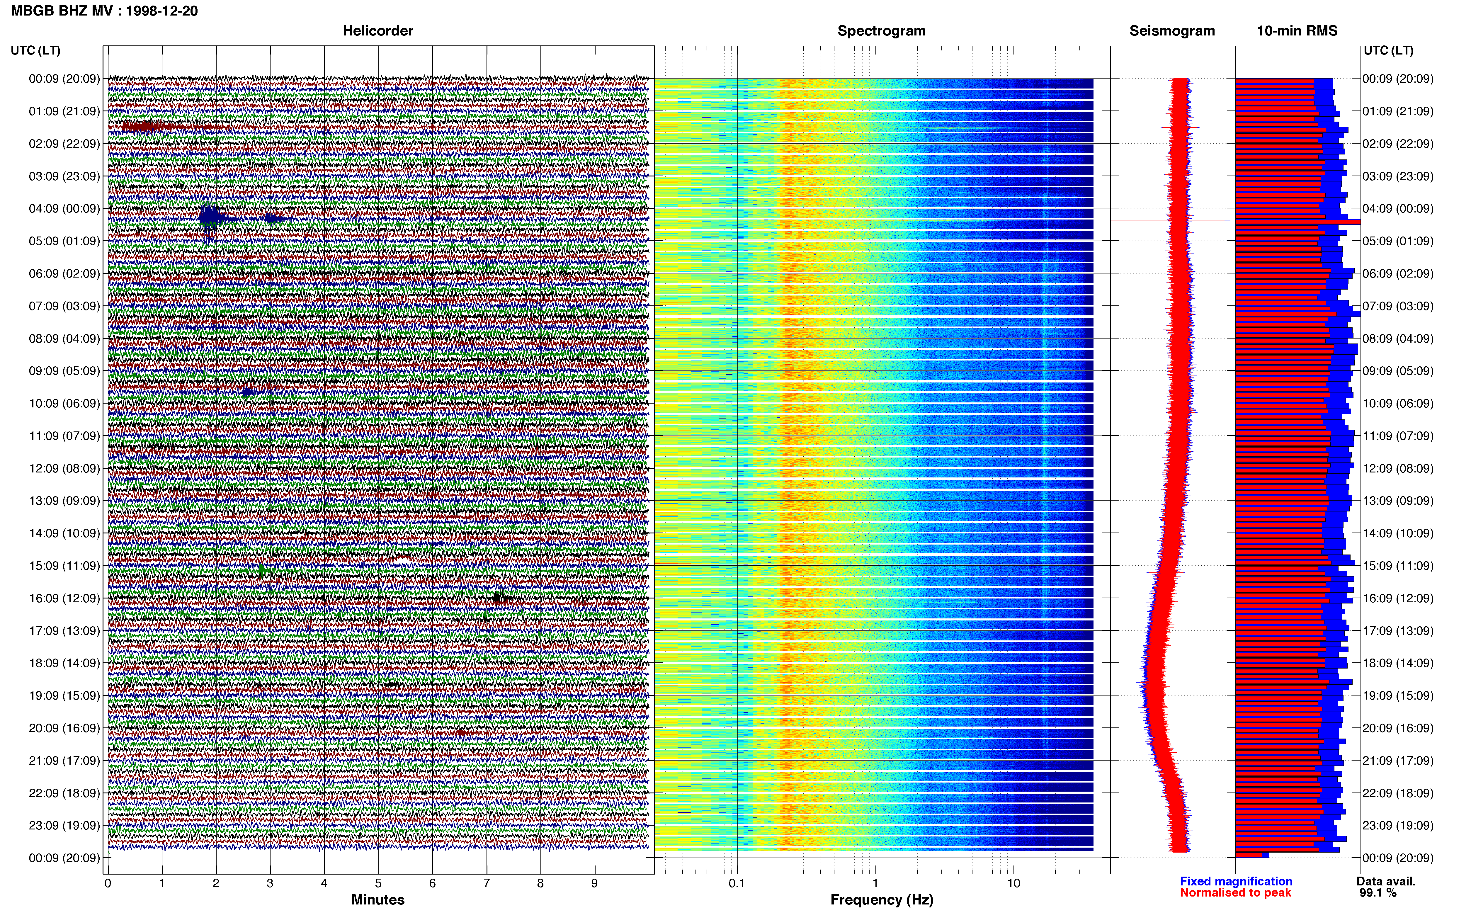
Task: Click the '10' frequency tick label
Action: coord(1013,883)
